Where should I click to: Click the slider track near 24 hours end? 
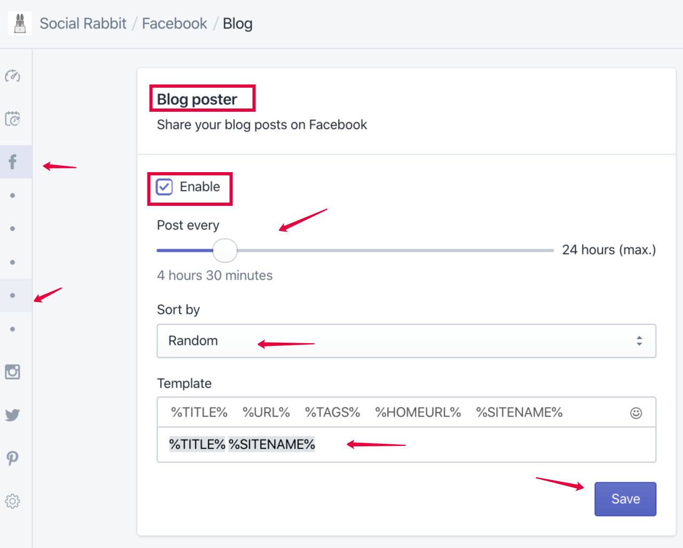[x=545, y=250]
